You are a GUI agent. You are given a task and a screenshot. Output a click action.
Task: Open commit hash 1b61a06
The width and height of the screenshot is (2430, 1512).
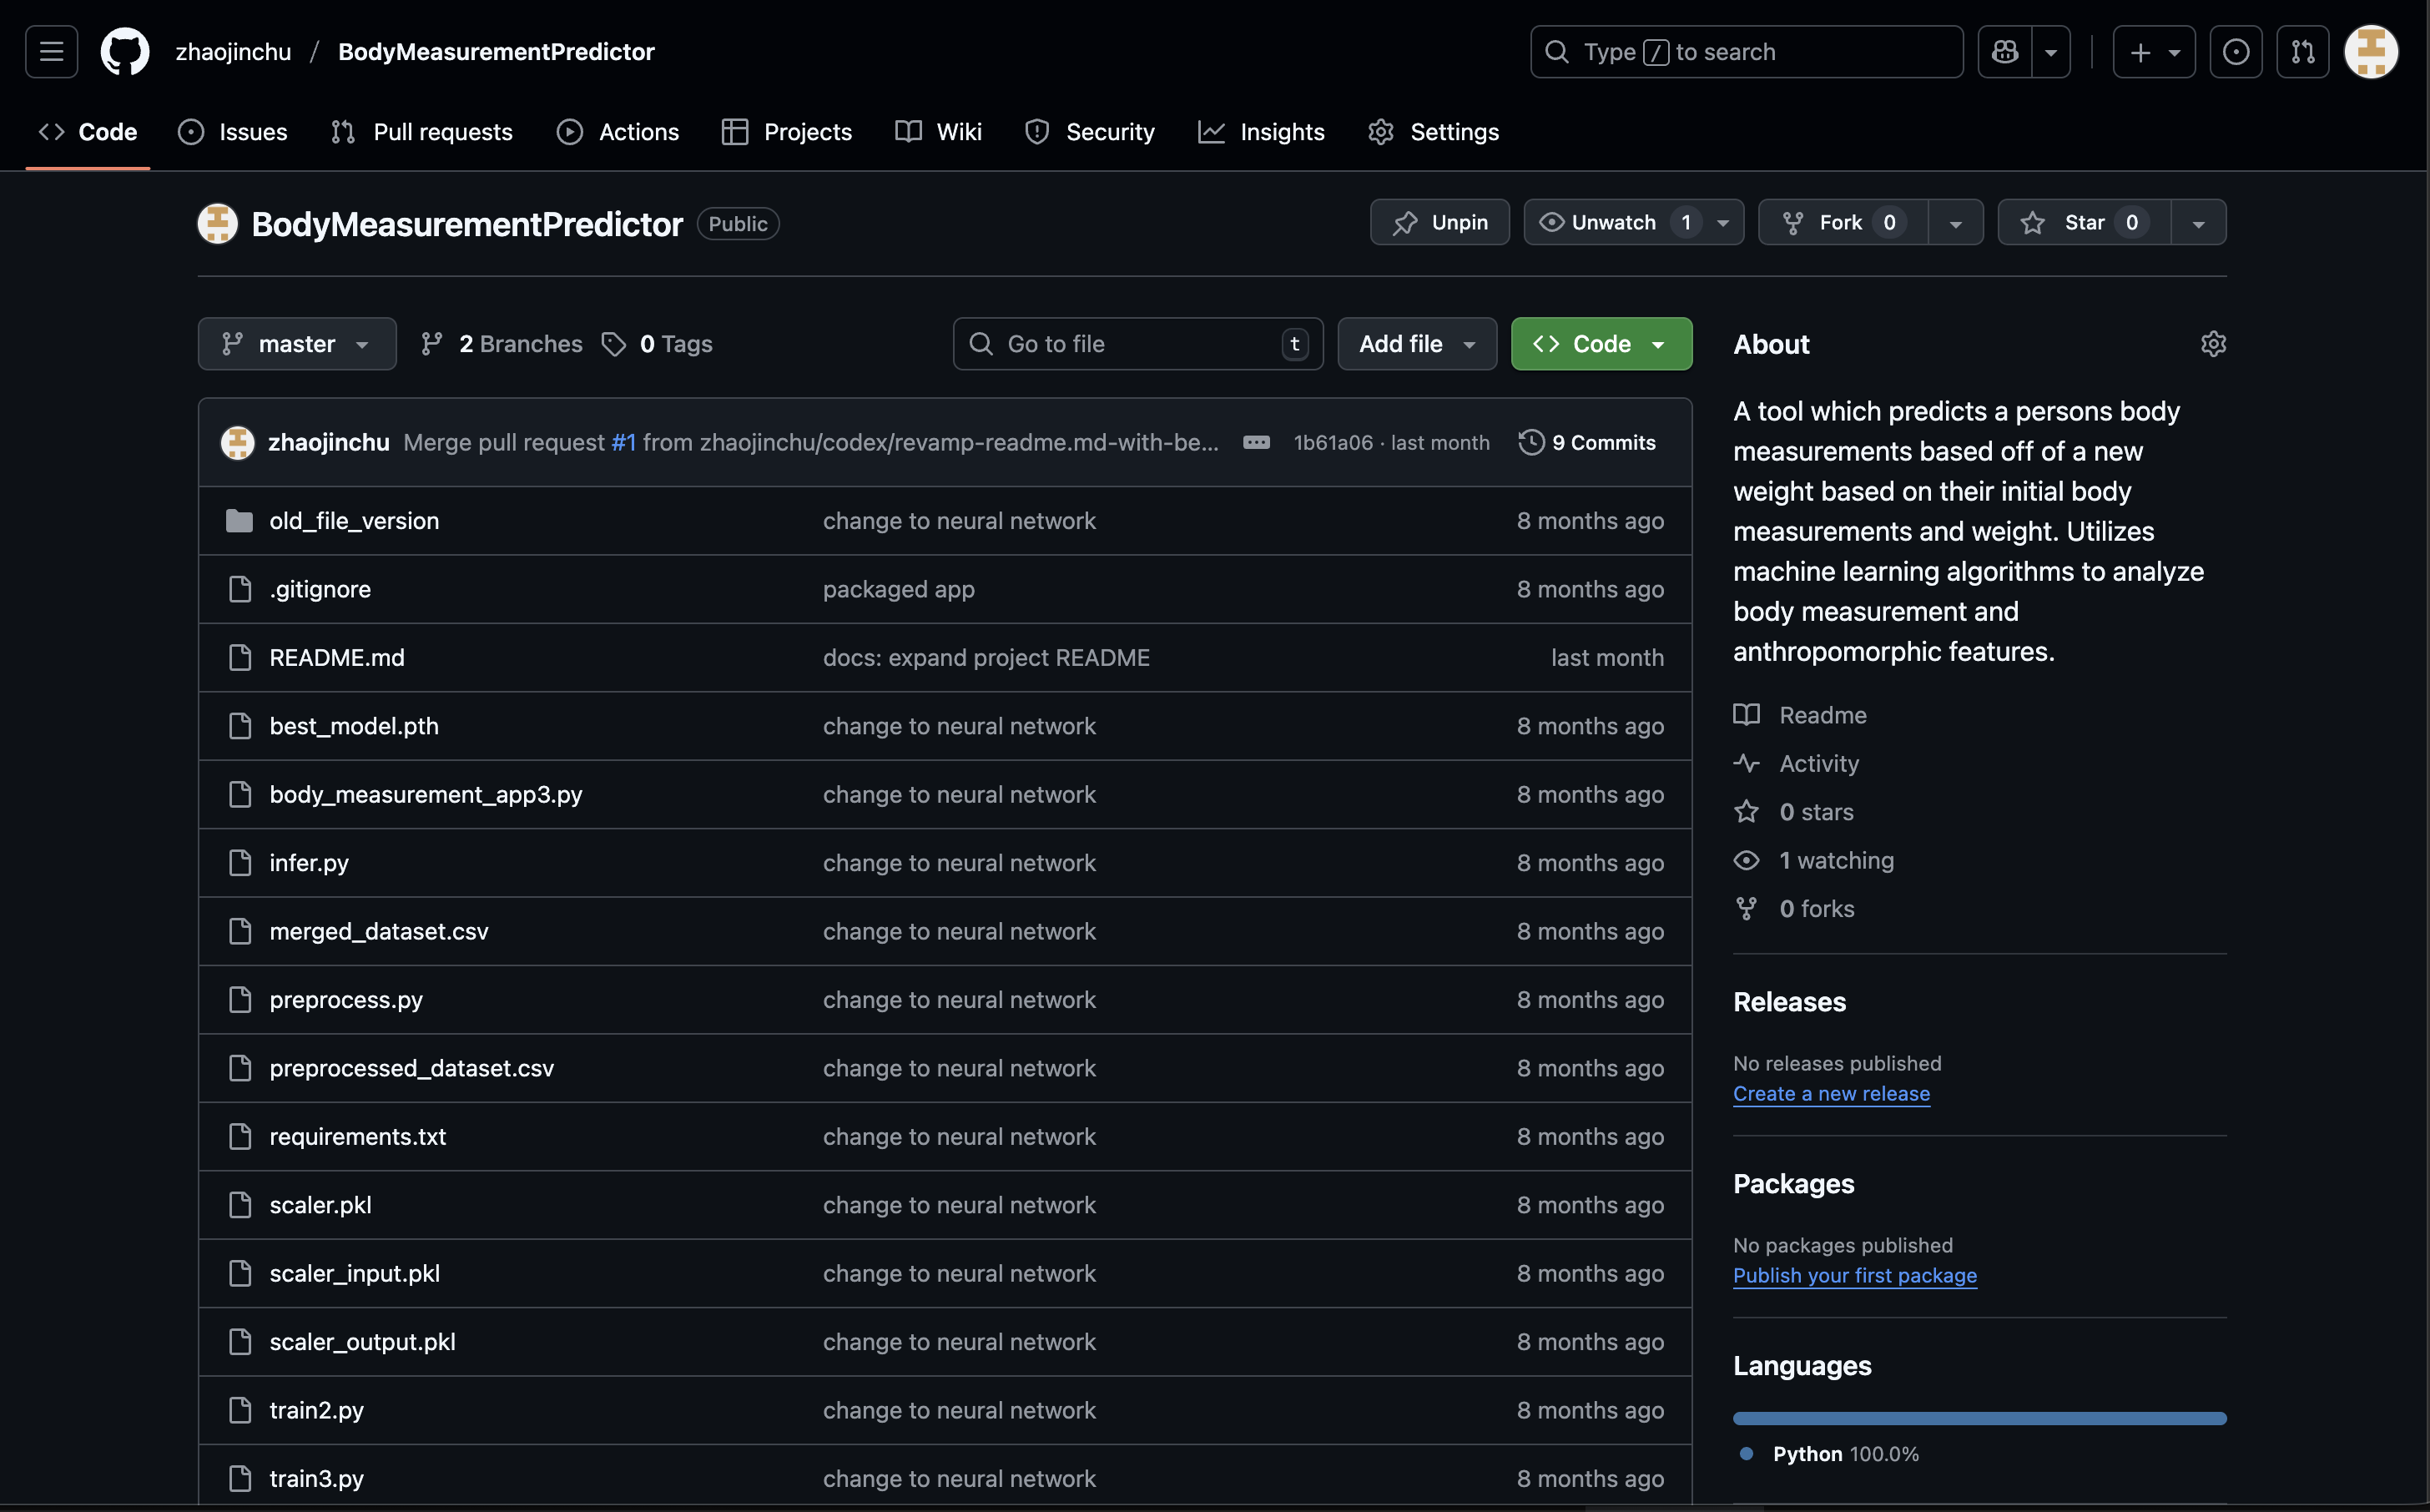tap(1333, 442)
